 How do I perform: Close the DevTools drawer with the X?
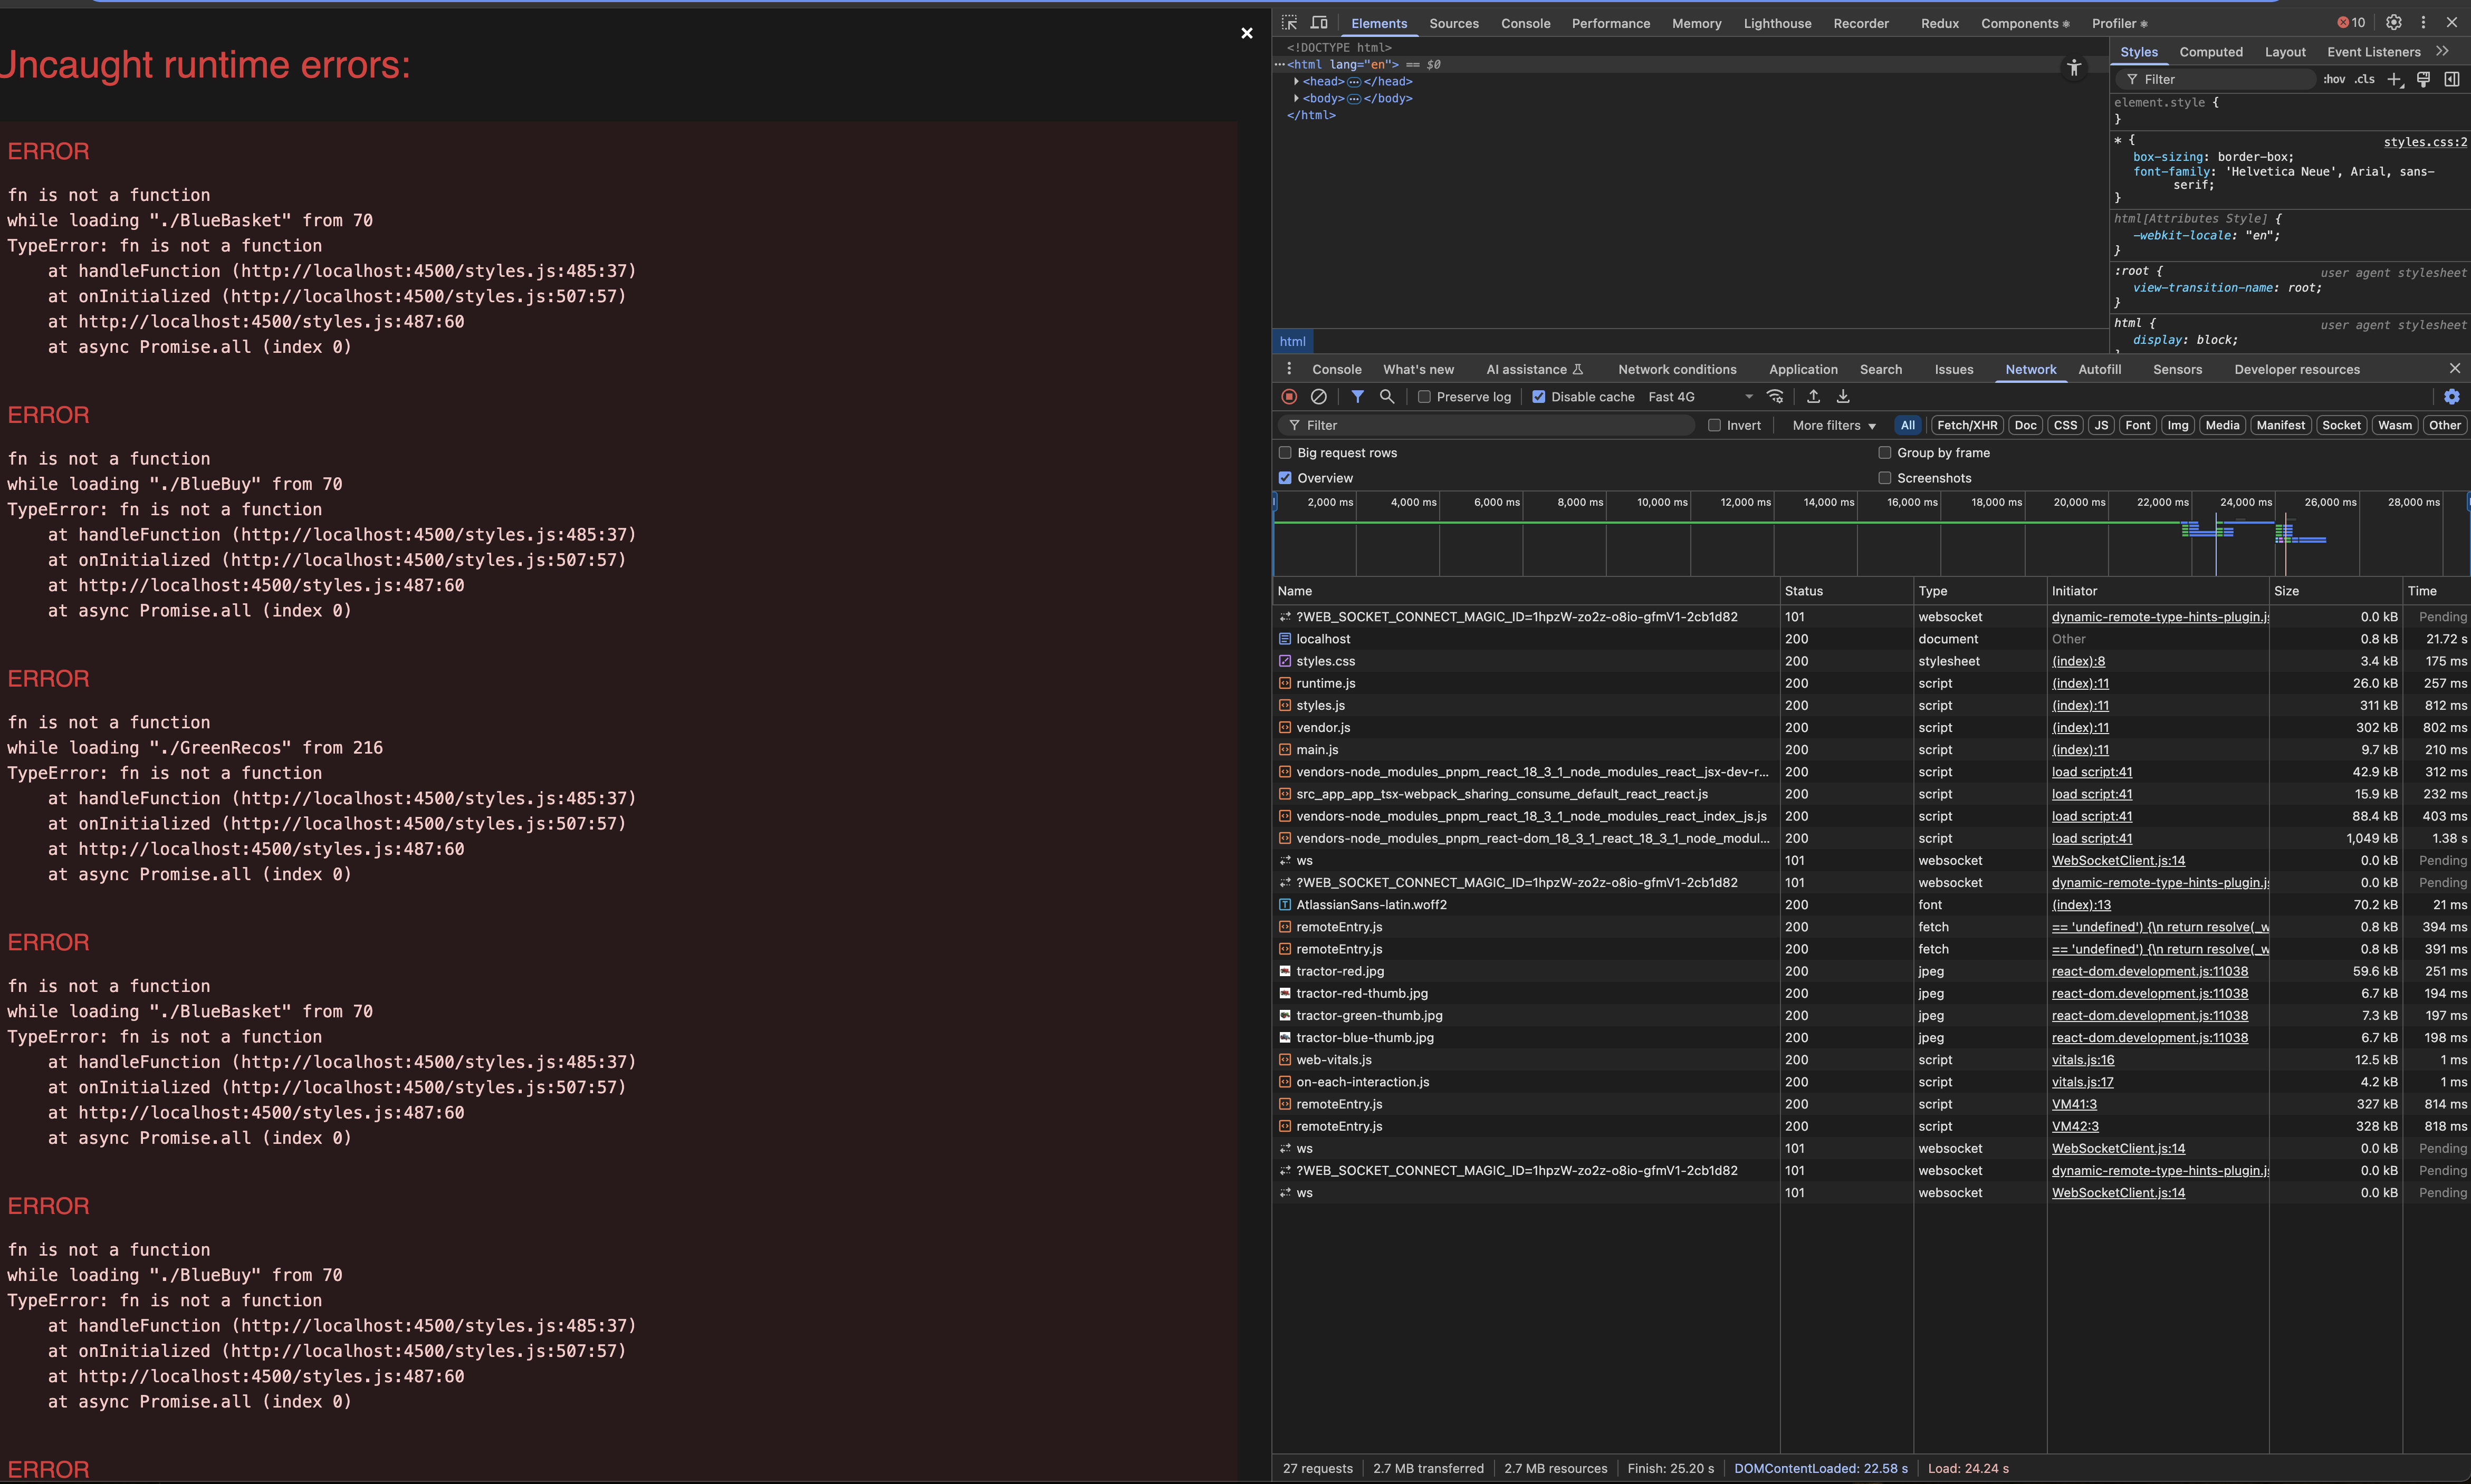click(2455, 369)
